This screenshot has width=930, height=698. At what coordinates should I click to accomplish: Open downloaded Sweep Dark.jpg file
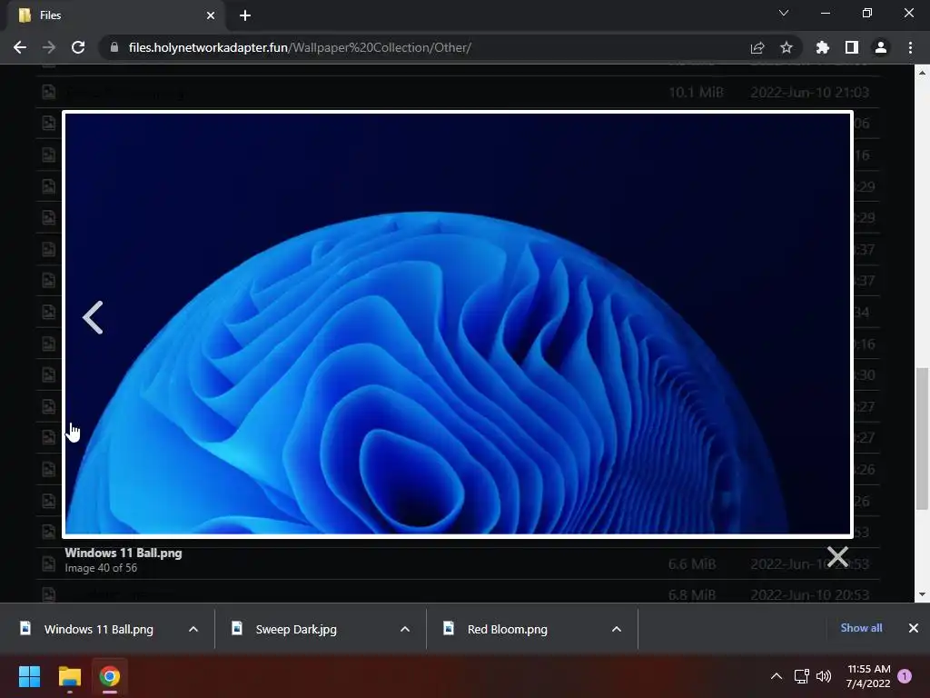296,629
